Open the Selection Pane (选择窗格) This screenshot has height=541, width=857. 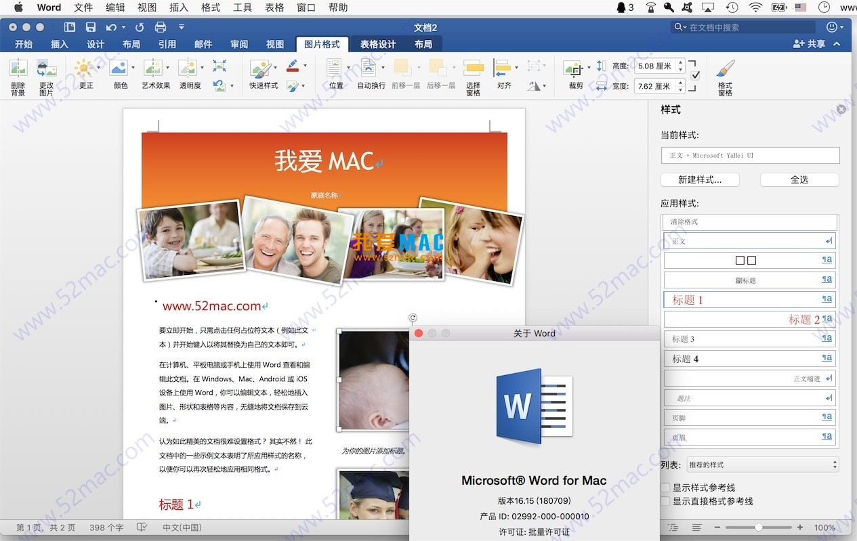474,68
